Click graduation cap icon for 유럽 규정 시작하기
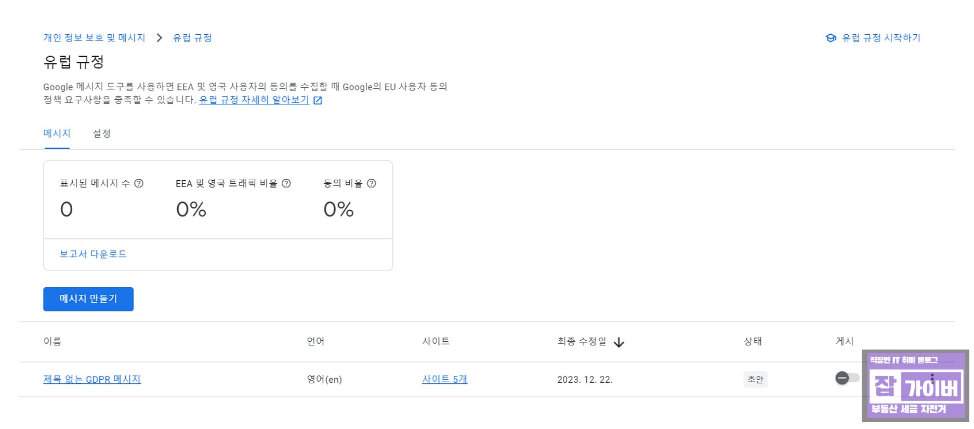 831,38
